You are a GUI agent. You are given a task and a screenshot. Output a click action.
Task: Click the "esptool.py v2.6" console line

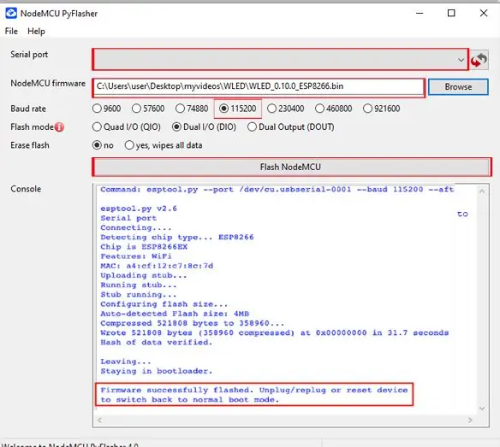click(139, 209)
